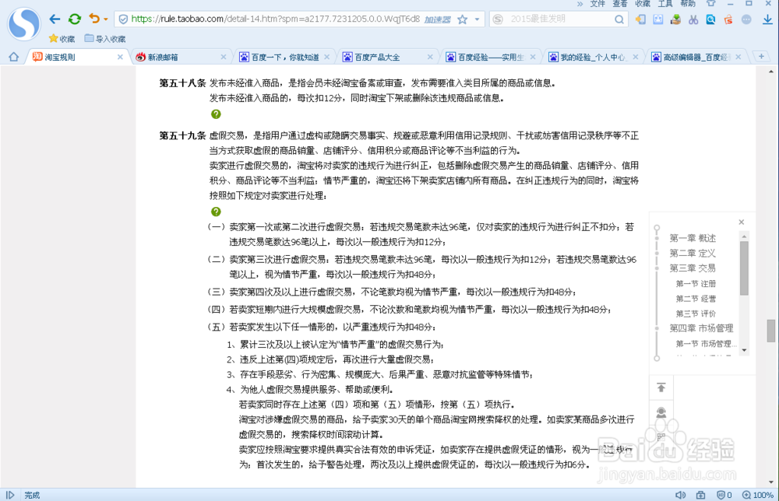The image size is (779, 501).
Task: Open the scissors screenshot tool
Action: tap(693, 19)
